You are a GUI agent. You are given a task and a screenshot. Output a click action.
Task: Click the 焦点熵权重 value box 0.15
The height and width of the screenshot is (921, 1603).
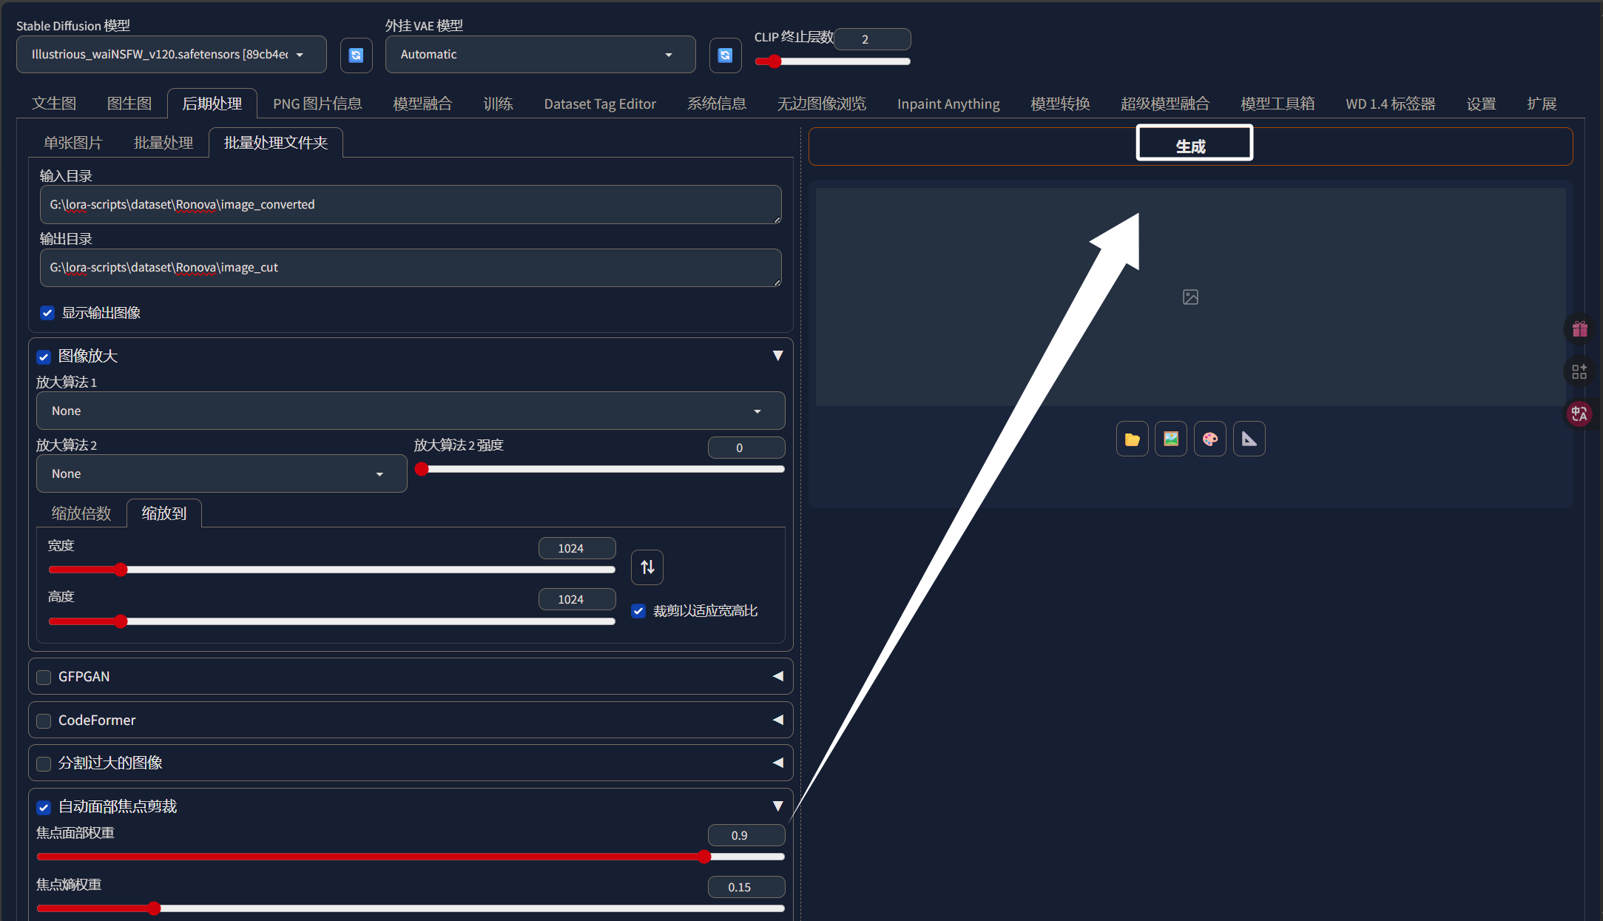click(746, 887)
